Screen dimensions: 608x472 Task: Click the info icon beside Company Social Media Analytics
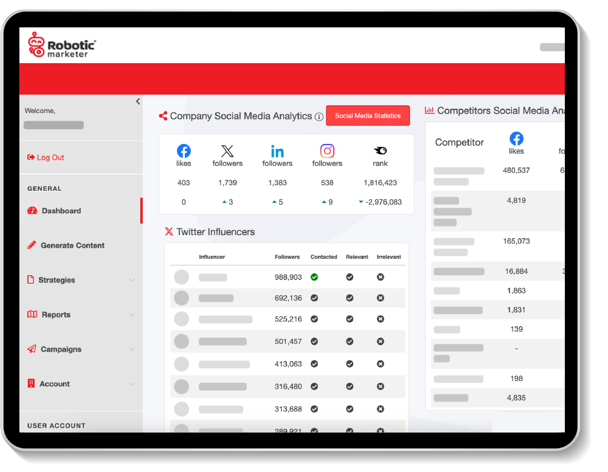(319, 117)
